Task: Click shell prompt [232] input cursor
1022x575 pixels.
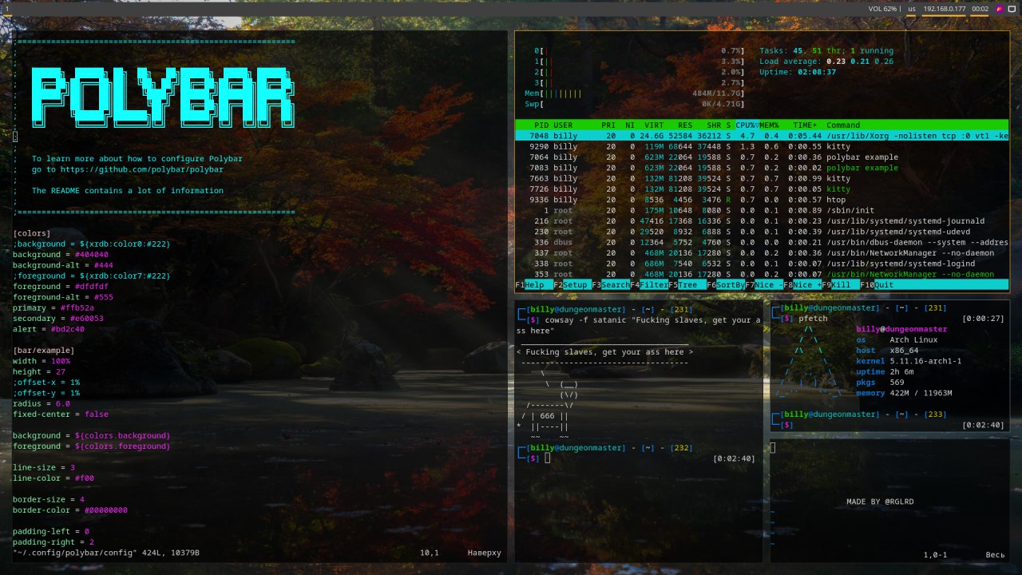Action: [548, 458]
